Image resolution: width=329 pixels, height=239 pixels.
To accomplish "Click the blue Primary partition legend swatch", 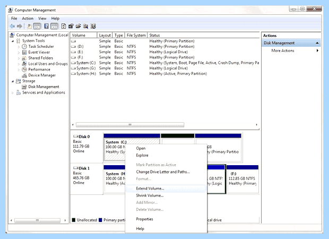I will (100, 220).
